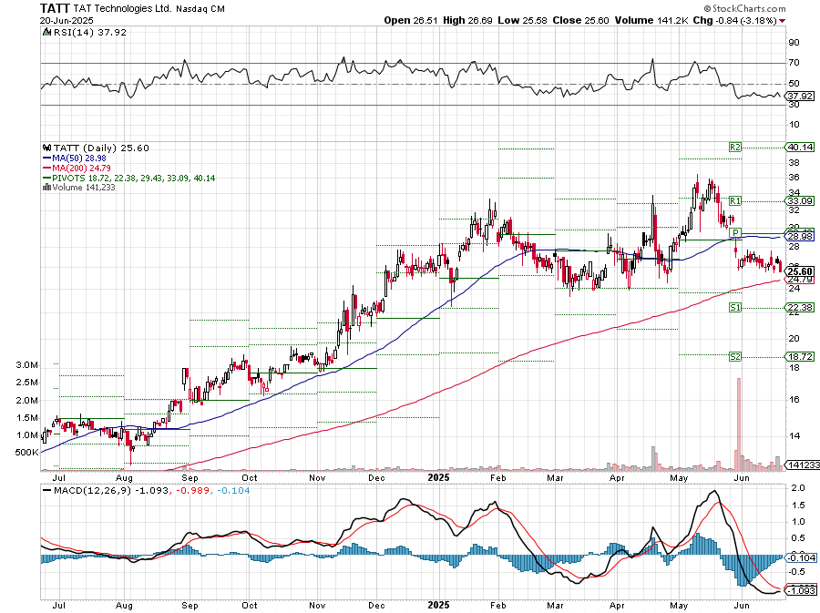Click the 37.92 RSI value tag
The image size is (820, 613).
[801, 97]
